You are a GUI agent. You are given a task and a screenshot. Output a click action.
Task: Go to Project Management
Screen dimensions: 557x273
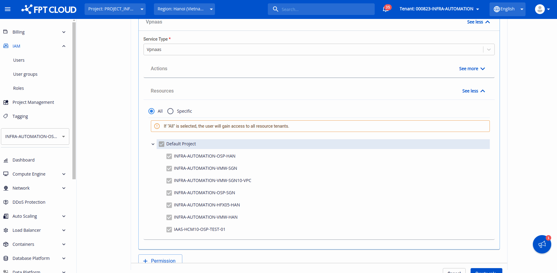tap(33, 102)
